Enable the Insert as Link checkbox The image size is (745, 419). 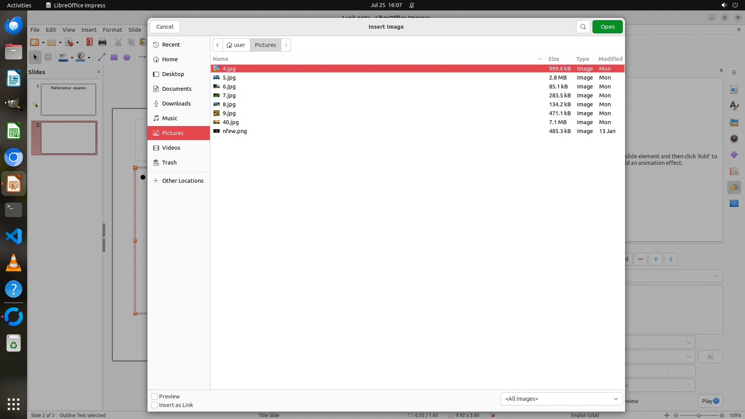154,405
